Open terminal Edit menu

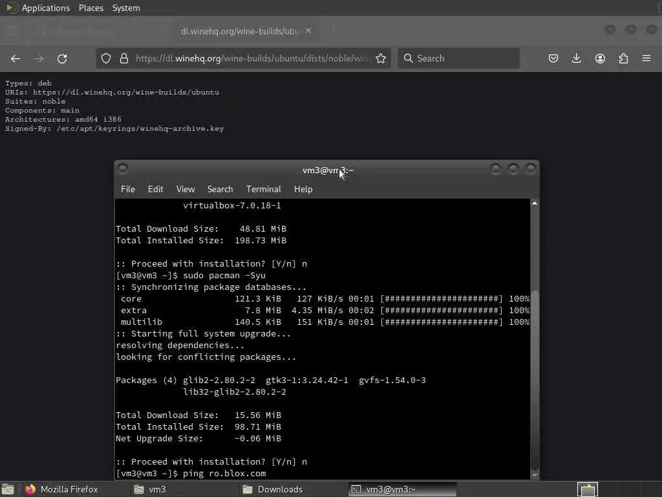point(155,189)
